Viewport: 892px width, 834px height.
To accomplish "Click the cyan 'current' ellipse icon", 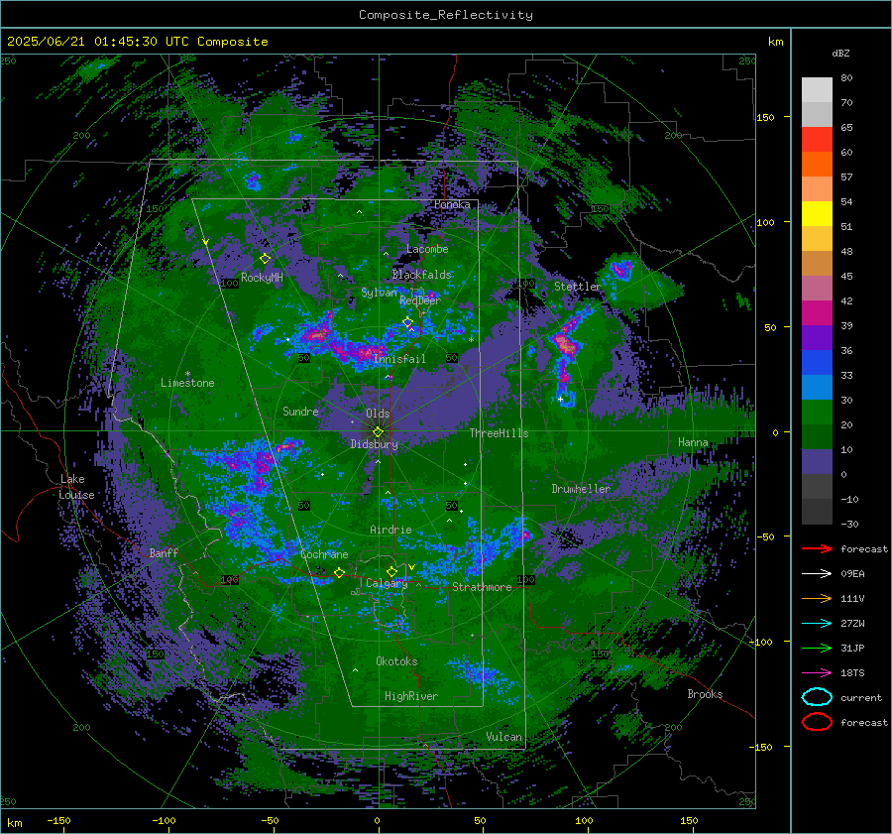I will point(817,697).
